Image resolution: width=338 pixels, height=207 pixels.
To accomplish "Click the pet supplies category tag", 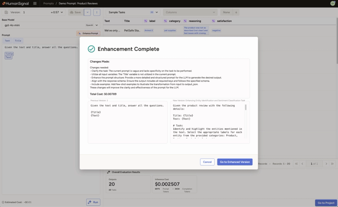I will coord(170,30).
